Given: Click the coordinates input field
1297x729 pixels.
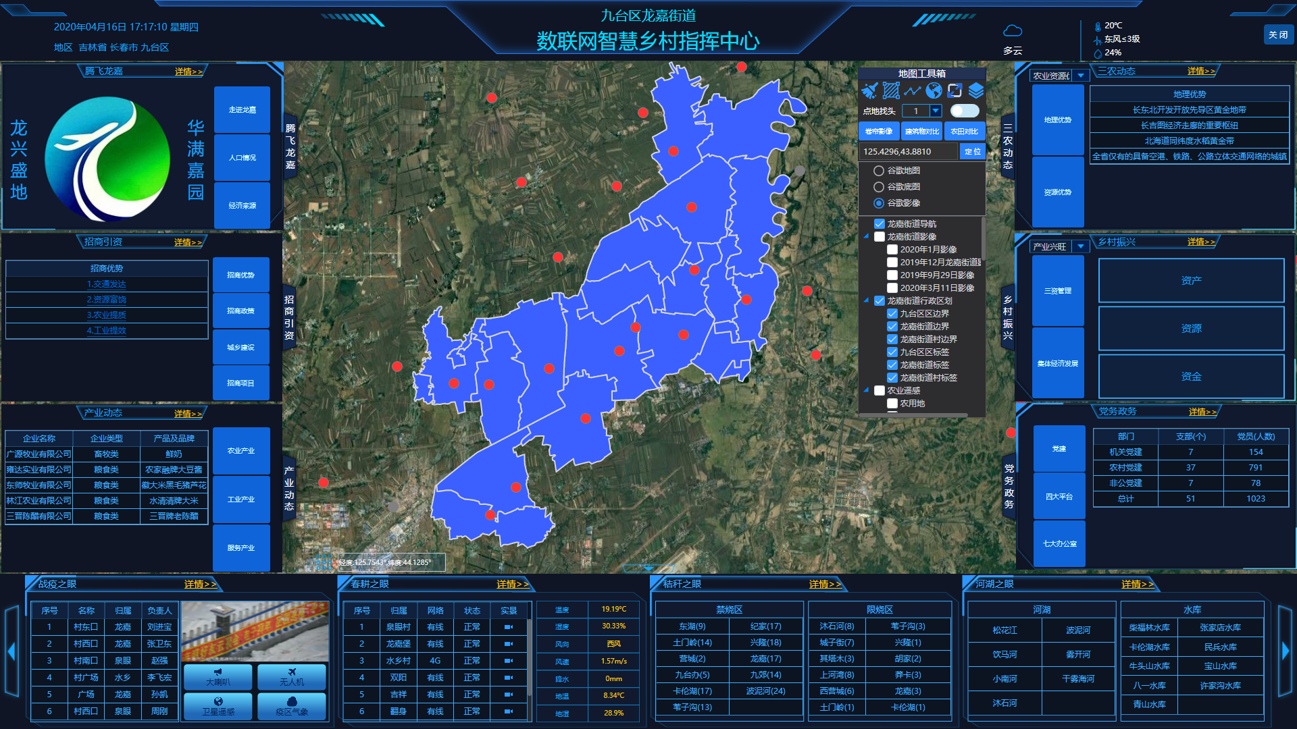Looking at the screenshot, I should [908, 152].
